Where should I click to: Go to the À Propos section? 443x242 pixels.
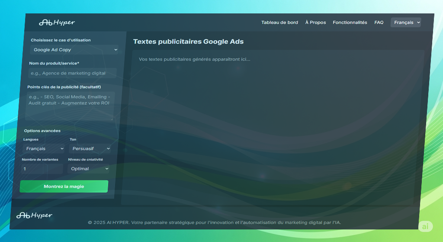(315, 23)
